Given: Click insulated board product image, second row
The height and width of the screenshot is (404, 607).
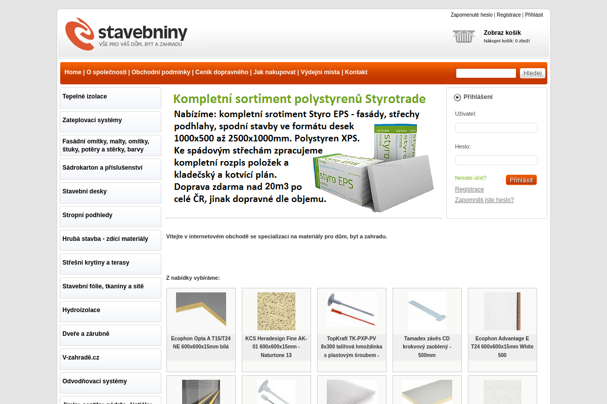Looking at the screenshot, I should [427, 392].
